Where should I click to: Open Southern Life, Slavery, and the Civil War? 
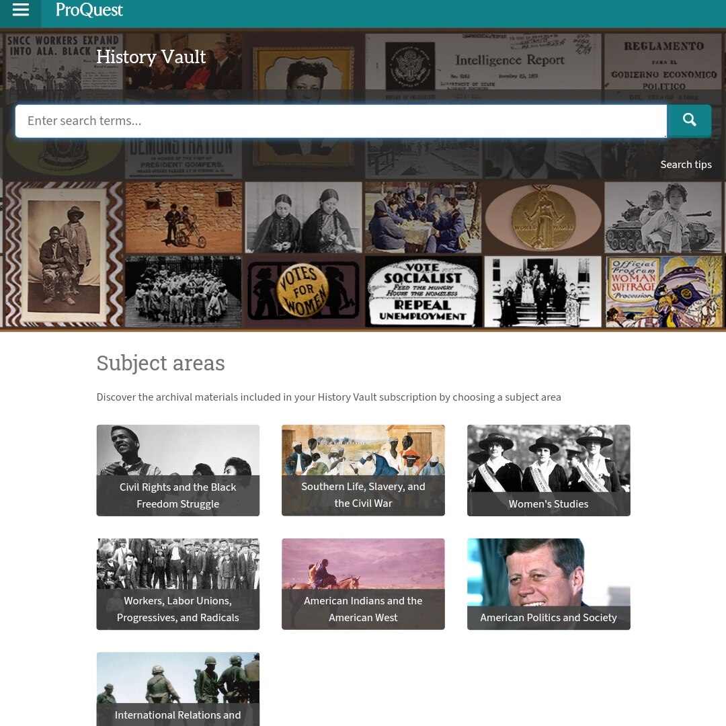pyautogui.click(x=363, y=470)
